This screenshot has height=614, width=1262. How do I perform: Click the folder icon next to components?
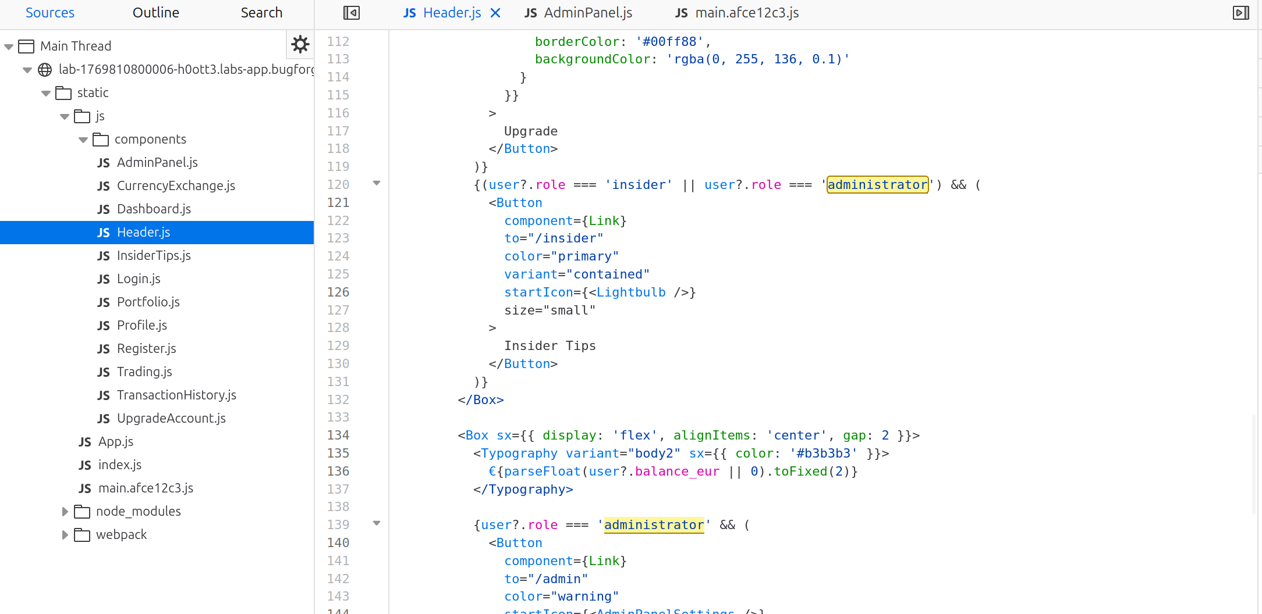[101, 139]
